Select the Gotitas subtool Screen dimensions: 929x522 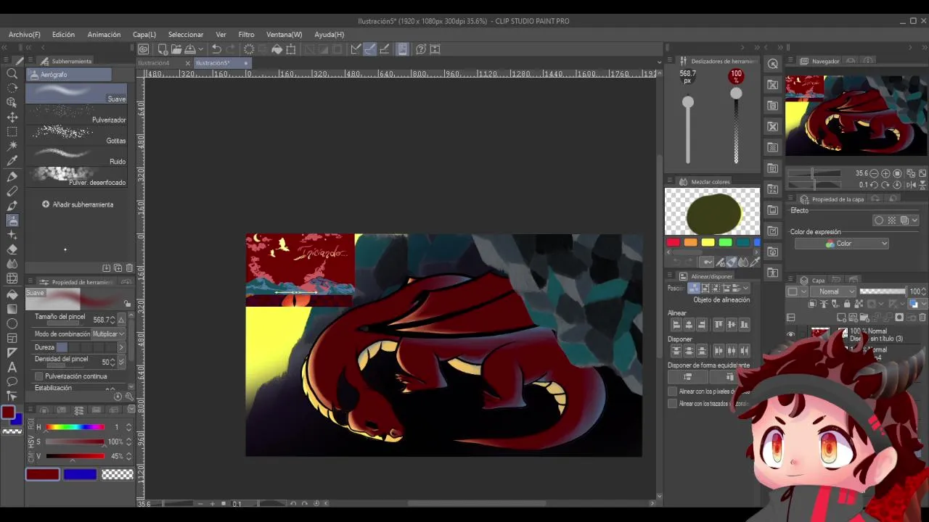click(x=77, y=136)
